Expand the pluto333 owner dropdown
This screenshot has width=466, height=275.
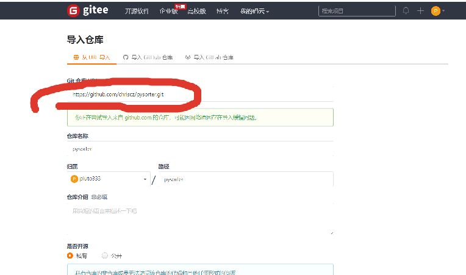click(109, 179)
